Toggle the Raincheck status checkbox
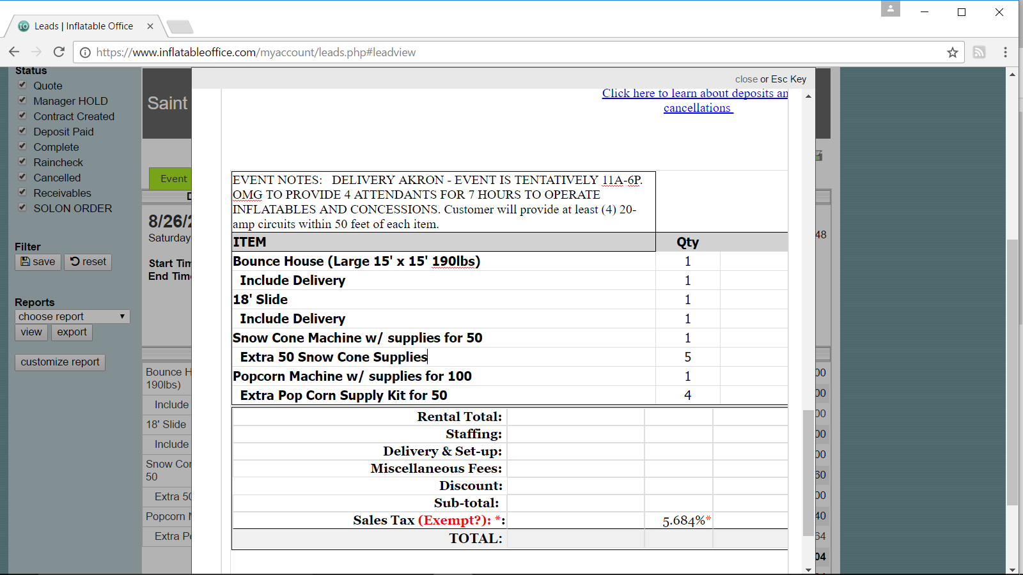Viewport: 1023px width, 575px height. click(x=22, y=162)
